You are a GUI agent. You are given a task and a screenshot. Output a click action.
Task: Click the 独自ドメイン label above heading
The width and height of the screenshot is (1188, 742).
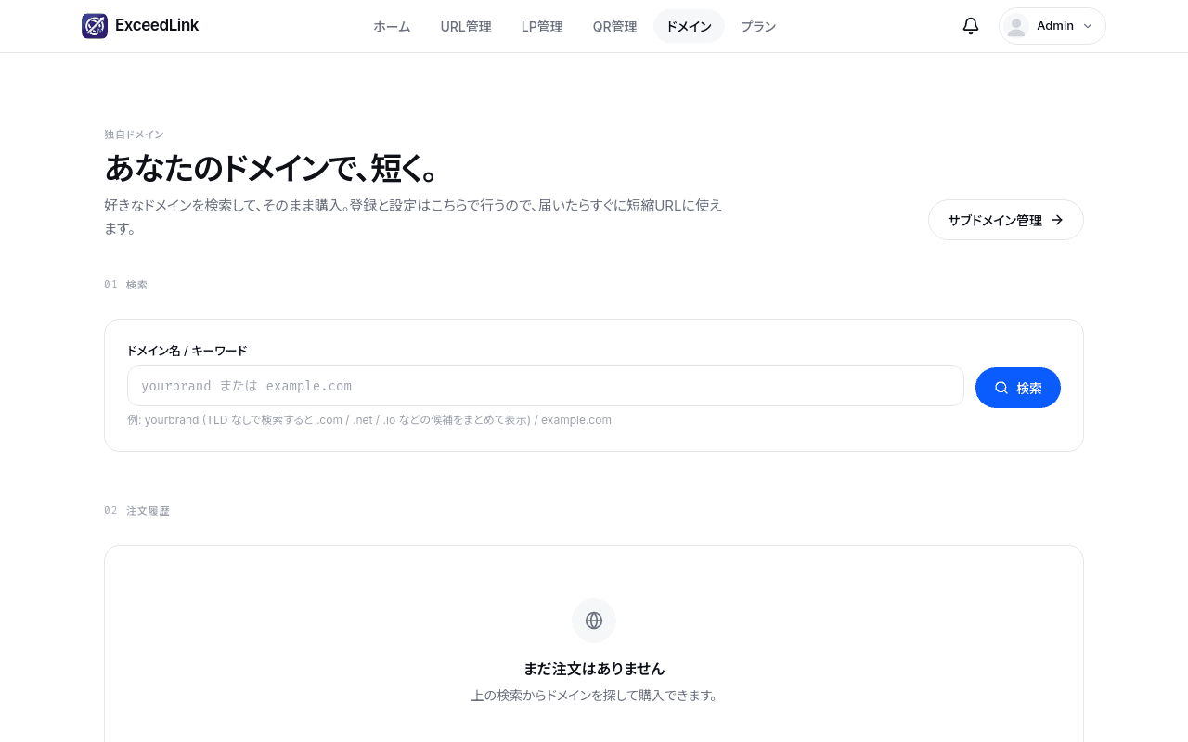134,134
